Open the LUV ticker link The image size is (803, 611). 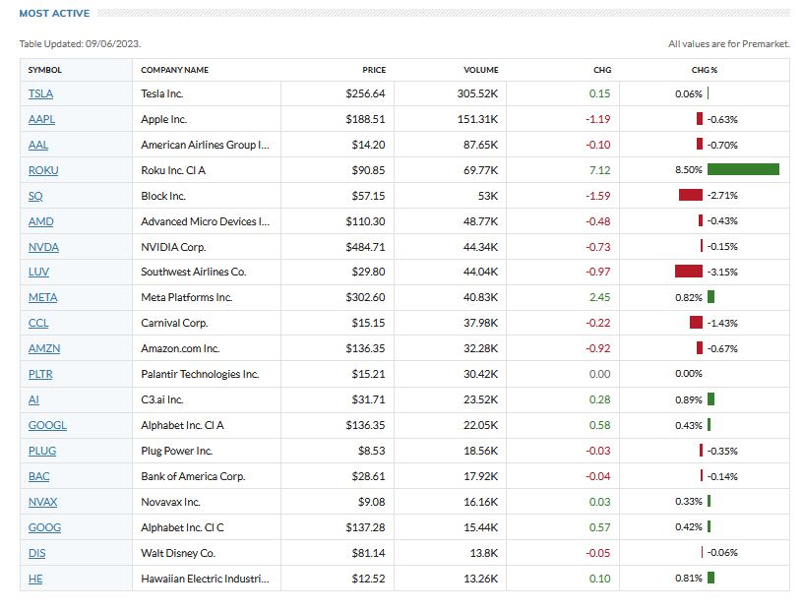(x=38, y=272)
